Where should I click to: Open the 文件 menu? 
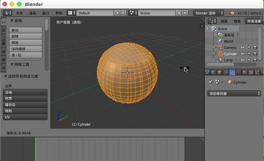[19, 13]
